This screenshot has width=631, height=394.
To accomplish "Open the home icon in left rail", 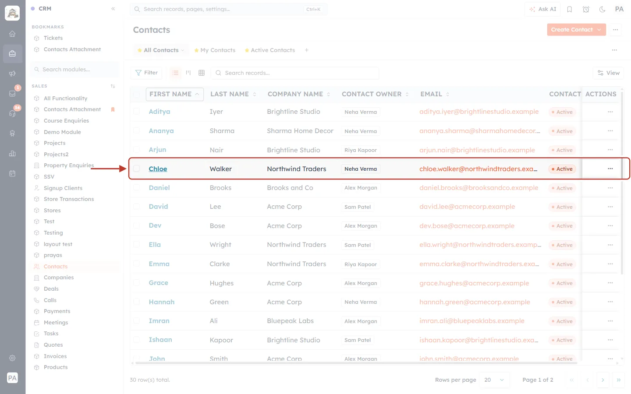I will pyautogui.click(x=12, y=34).
